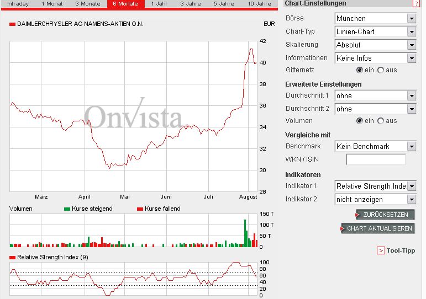Viewport: 426px width, 299px height.
Task: Click the tallest green volume bar in August
Action: (x=245, y=233)
